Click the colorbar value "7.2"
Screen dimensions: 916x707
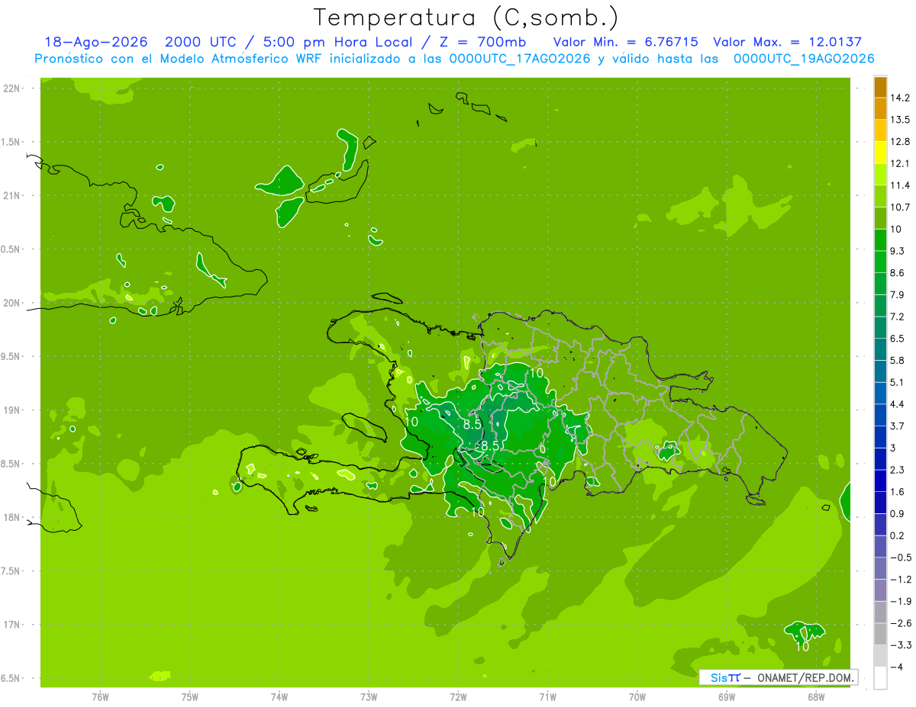coord(898,317)
